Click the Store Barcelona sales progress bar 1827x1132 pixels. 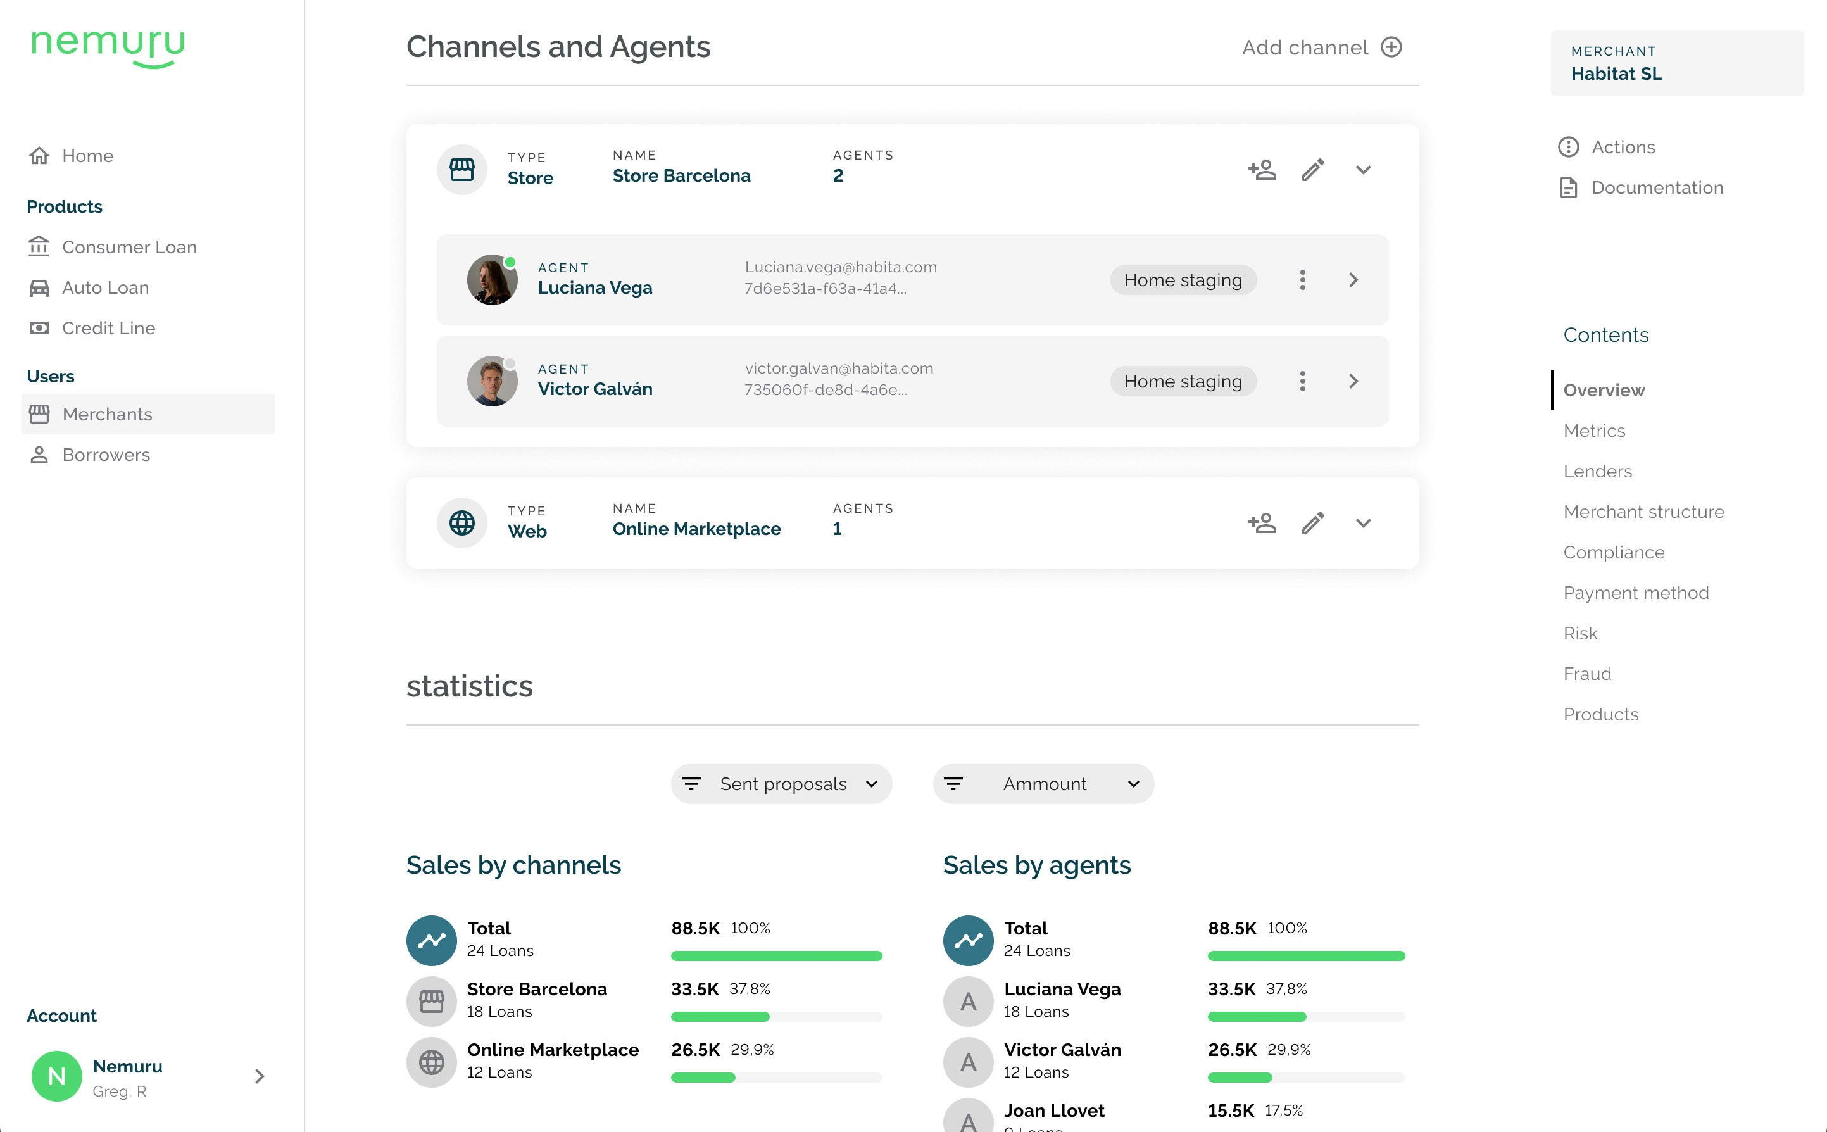tap(775, 1017)
